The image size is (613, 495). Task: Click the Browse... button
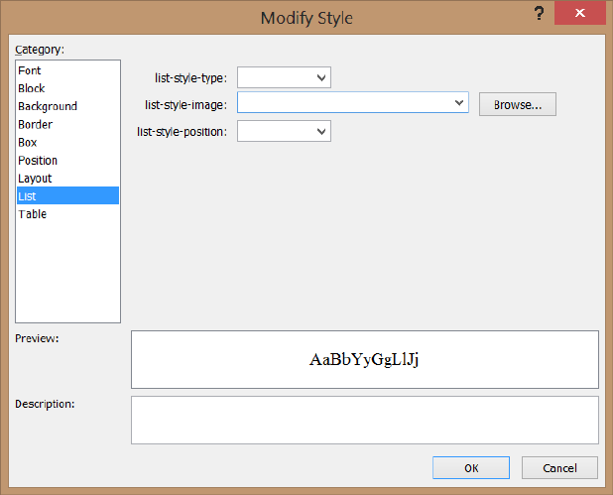pos(518,104)
